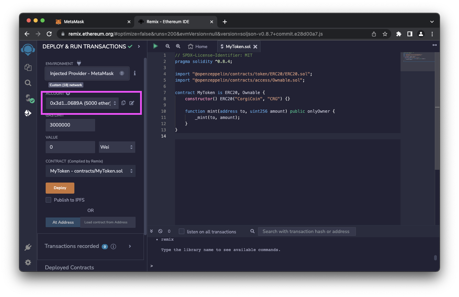Open the File explorer sidebar icon
The width and height of the screenshot is (459, 297).
click(28, 67)
